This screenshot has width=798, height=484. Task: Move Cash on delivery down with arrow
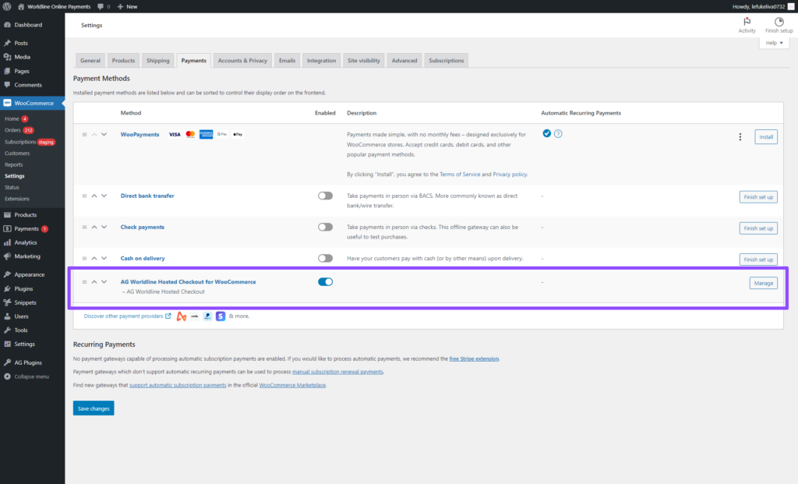[104, 258]
